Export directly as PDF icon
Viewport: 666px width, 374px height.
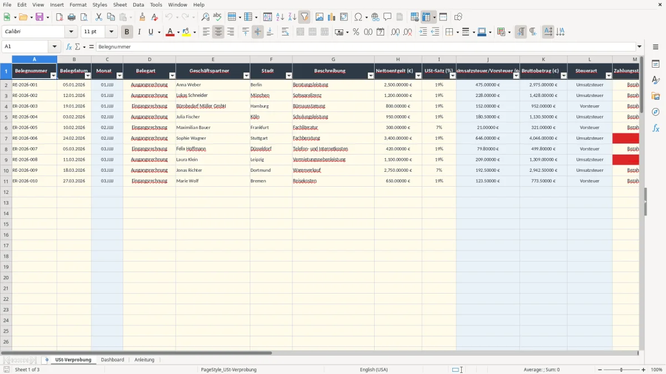[59, 17]
